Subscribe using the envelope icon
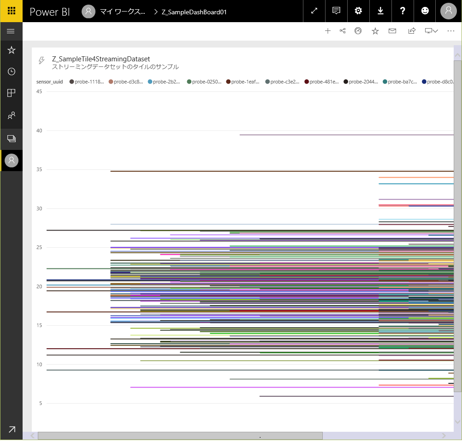Screen dimensions: 462x441 pos(392,31)
